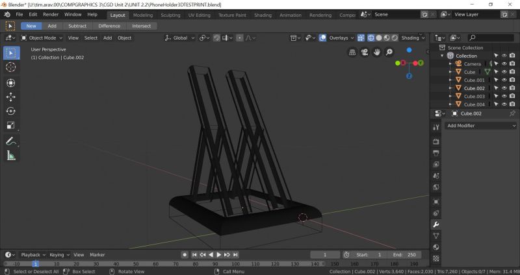This screenshot has height=275, width=520.
Task: Open the View Layer properties tab
Action: tap(436, 165)
